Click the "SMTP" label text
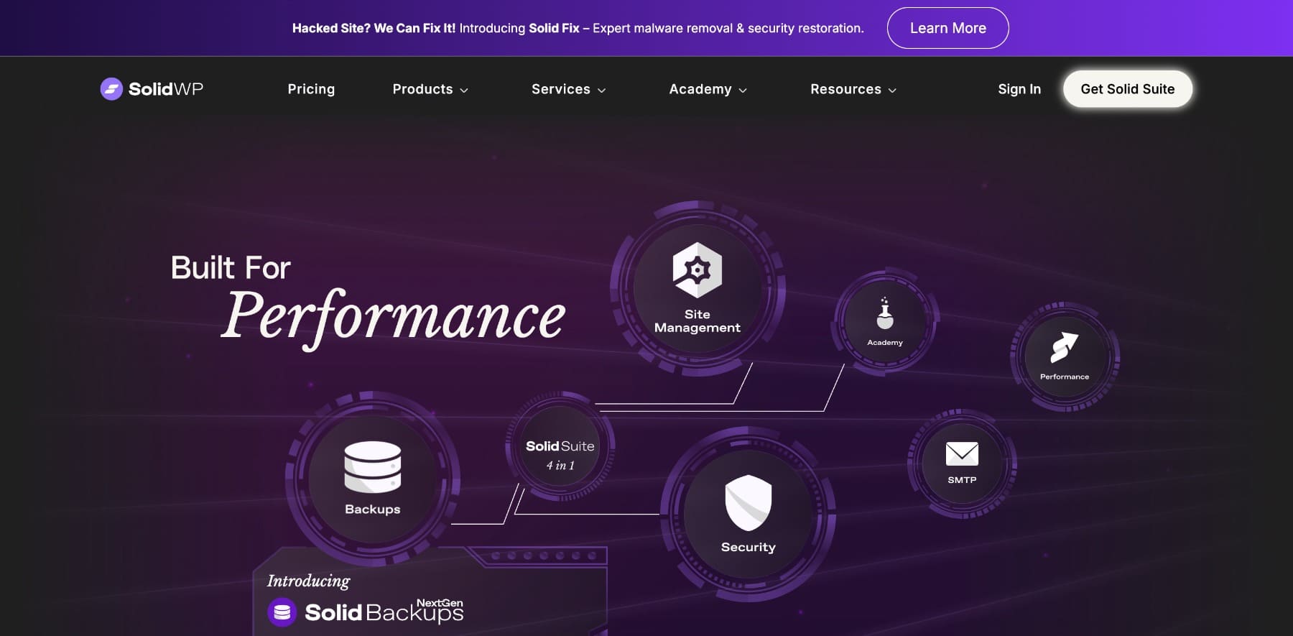 coord(962,480)
